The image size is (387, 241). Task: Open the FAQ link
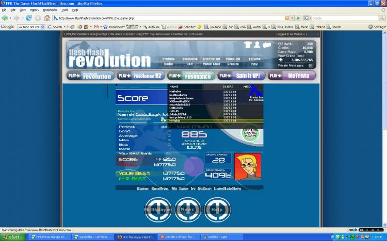tap(254, 64)
